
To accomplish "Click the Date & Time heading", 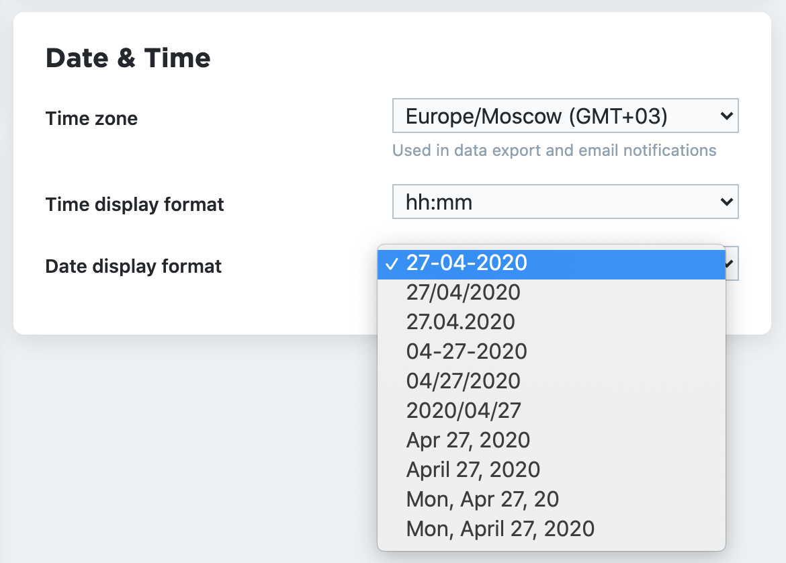I will (x=128, y=58).
